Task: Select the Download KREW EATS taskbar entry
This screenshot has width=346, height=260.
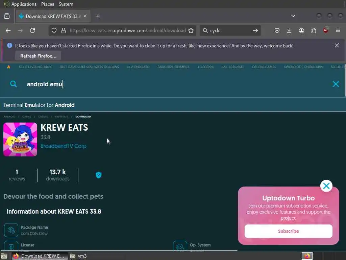Action: tap(39, 256)
